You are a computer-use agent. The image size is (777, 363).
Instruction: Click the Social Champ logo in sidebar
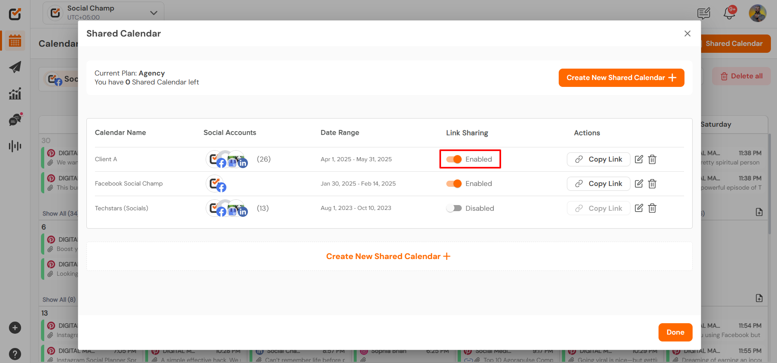point(15,14)
